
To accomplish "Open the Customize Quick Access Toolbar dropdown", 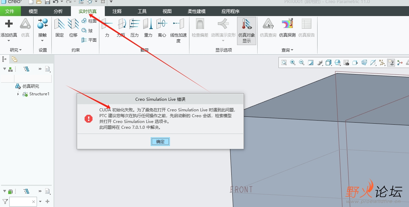I will click(x=111, y=2).
